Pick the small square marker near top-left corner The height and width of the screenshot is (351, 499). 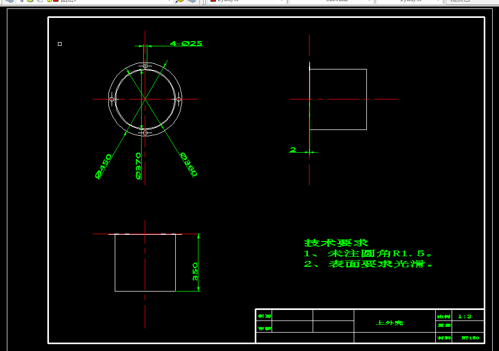(x=60, y=44)
